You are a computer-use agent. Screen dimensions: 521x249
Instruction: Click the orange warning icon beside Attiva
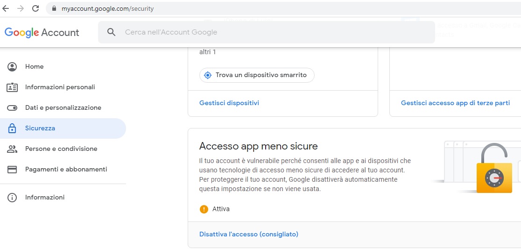tap(204, 209)
